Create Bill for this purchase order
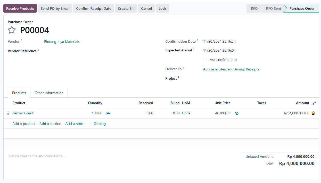321x183 pixels. click(126, 8)
